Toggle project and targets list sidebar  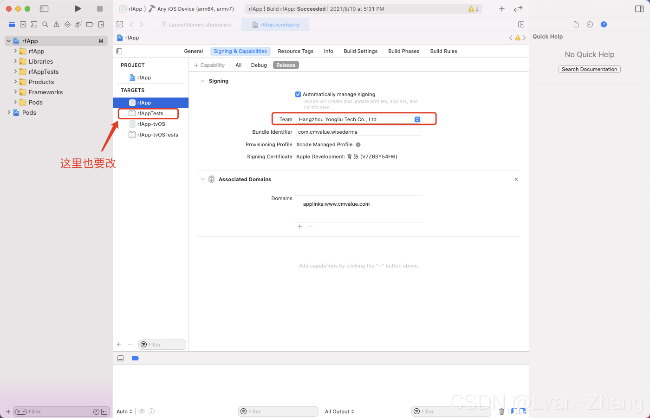pyautogui.click(x=119, y=51)
